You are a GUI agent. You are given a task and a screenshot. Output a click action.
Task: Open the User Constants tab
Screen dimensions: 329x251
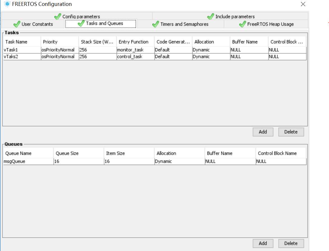[33, 24]
